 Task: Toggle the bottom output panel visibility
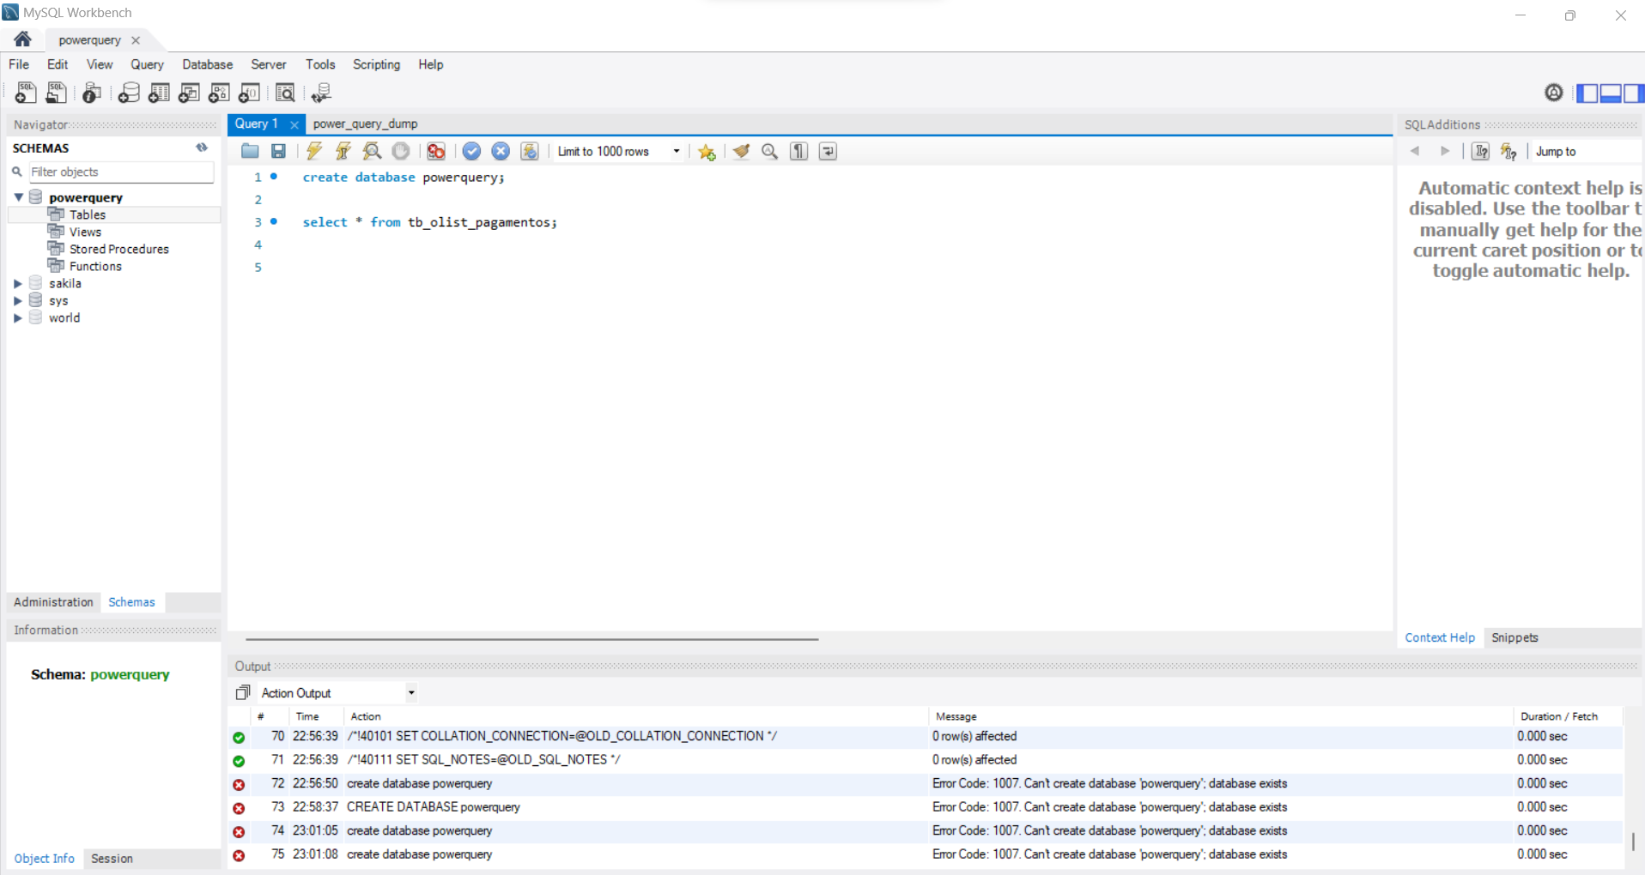coord(1611,93)
